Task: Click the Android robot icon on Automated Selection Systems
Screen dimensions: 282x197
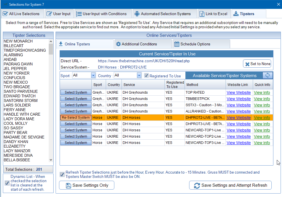Action: click(x=137, y=14)
